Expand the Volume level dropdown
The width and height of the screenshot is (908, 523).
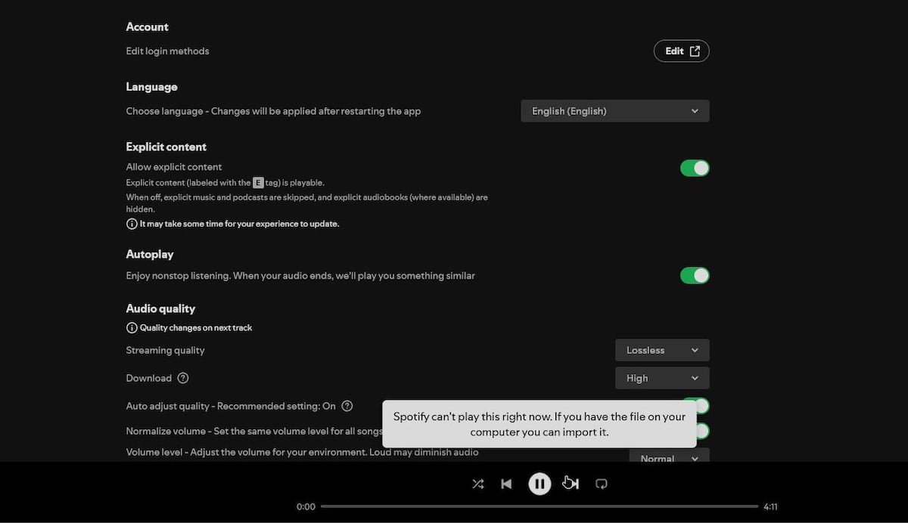click(669, 458)
